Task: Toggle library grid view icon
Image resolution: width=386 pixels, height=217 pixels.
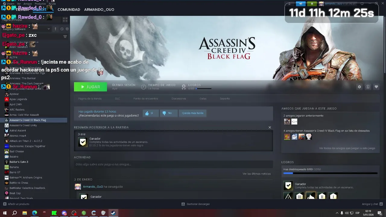Action: 65,20
